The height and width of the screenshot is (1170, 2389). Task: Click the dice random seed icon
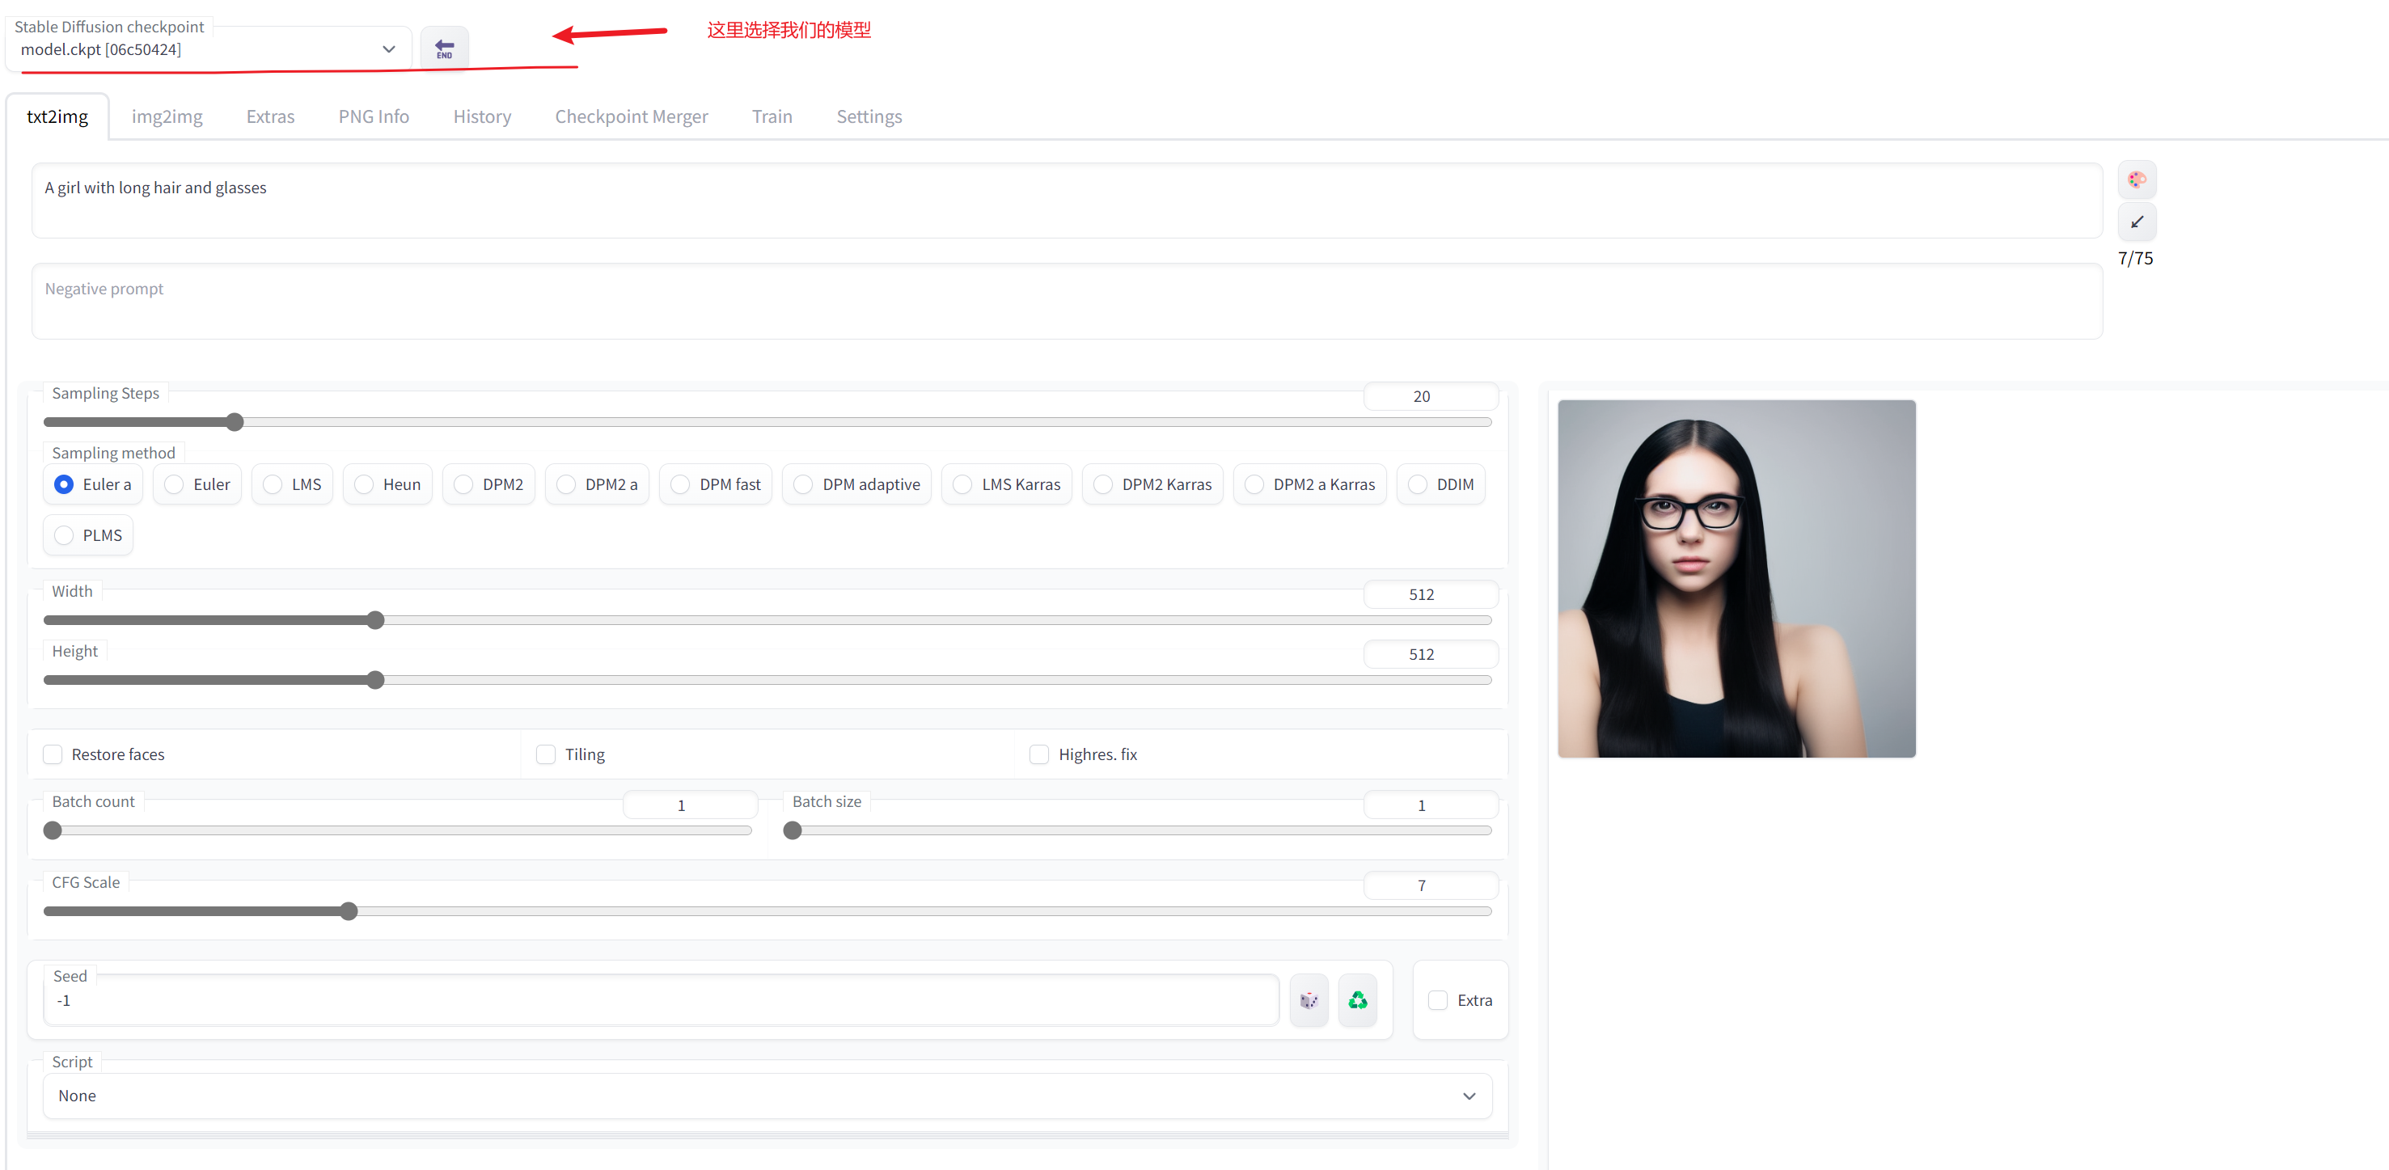(1309, 1000)
